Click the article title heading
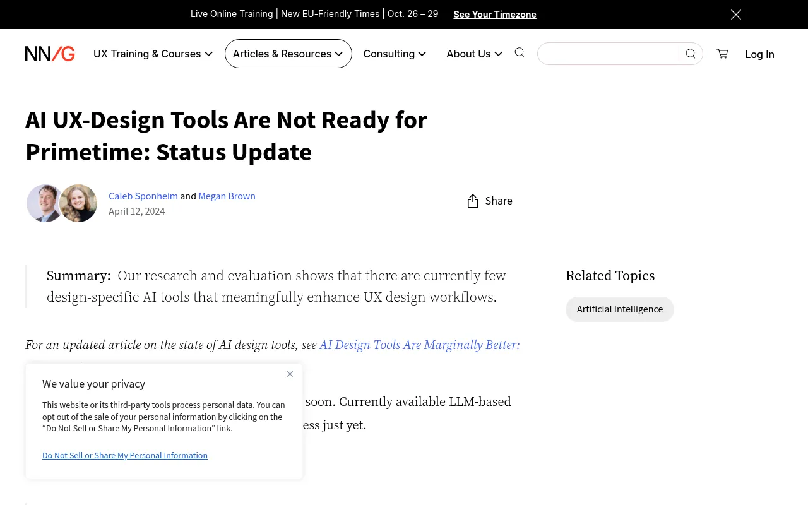 226,136
